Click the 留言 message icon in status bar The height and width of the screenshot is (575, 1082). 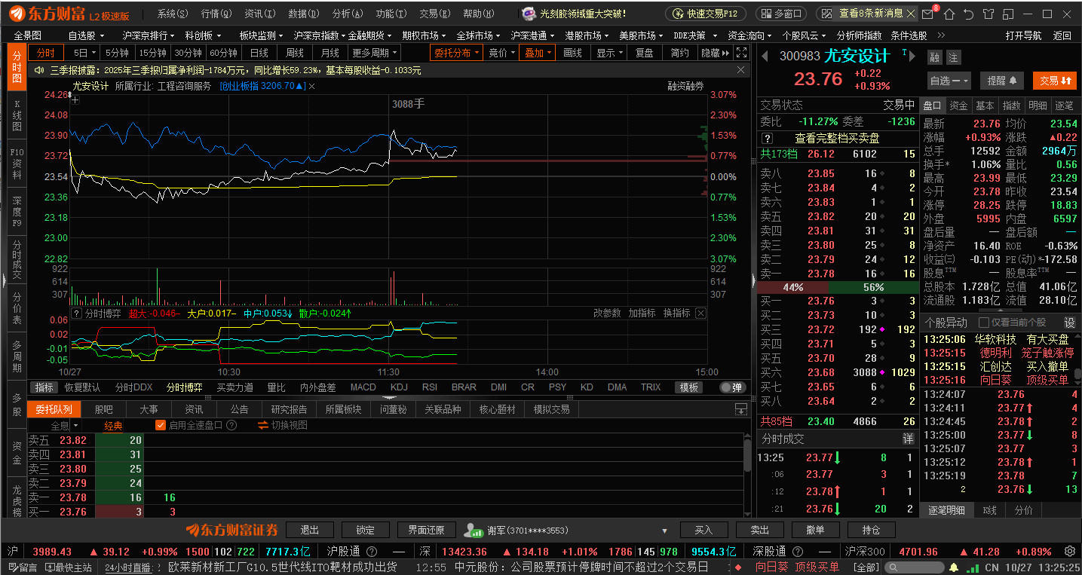(14, 567)
